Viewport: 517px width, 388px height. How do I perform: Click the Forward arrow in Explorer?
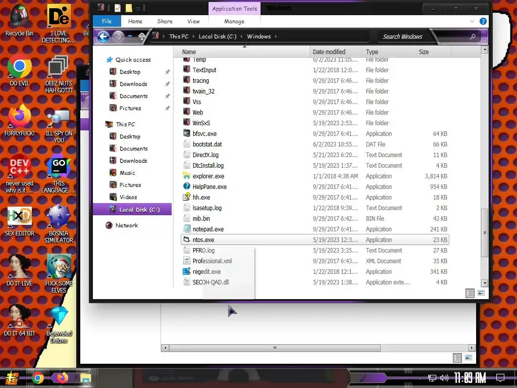click(118, 36)
